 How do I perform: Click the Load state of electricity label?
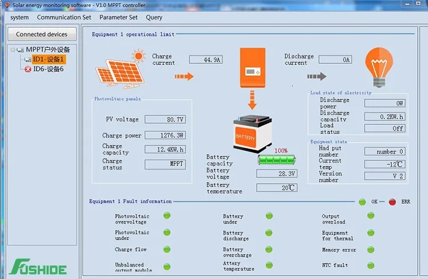[x=341, y=93]
